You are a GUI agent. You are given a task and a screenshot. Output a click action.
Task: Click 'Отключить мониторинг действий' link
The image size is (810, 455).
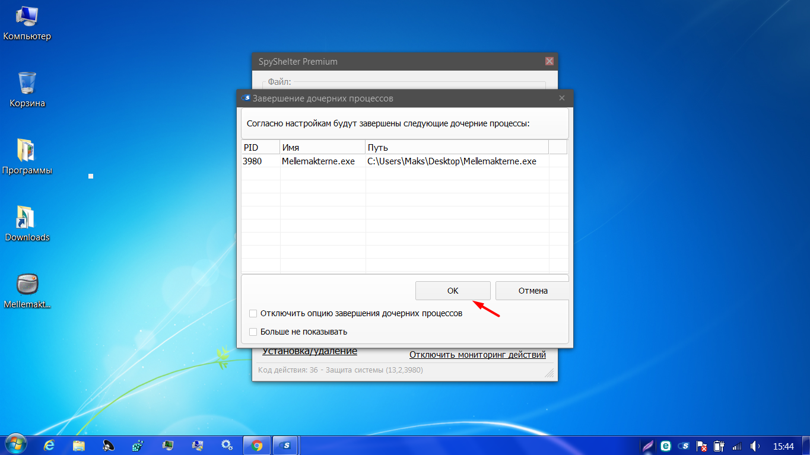(478, 355)
